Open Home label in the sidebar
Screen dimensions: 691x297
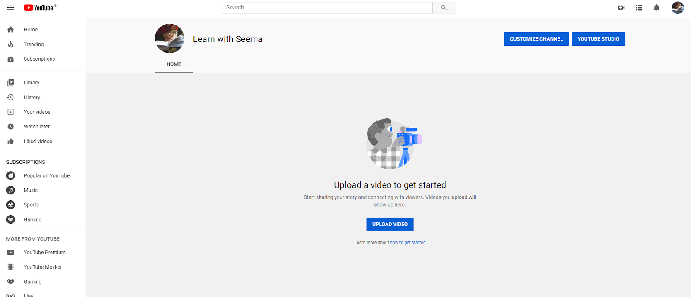(31, 30)
